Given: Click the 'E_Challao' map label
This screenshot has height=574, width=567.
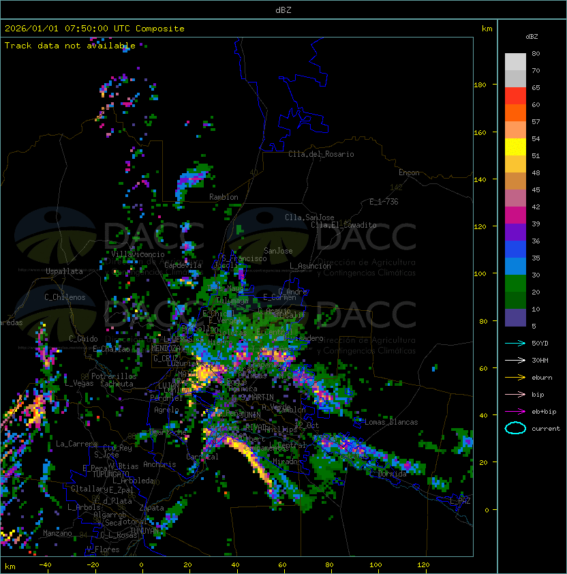Looking at the screenshot, I should click(x=111, y=349).
